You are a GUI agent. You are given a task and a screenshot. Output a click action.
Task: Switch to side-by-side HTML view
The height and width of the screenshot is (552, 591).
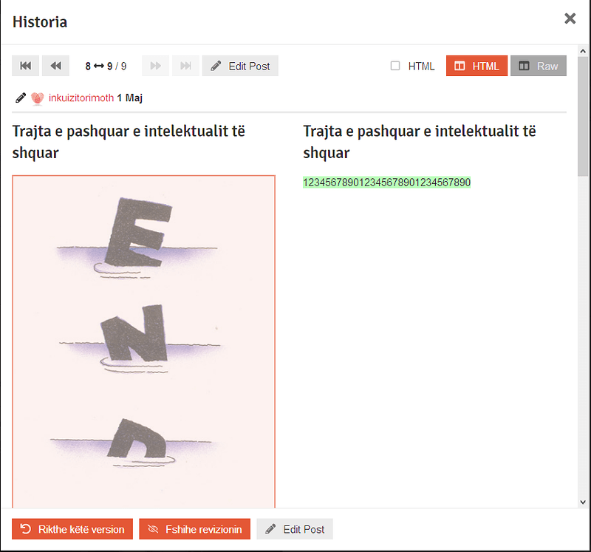[x=476, y=66]
